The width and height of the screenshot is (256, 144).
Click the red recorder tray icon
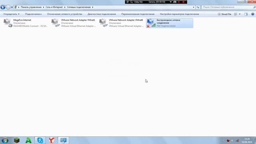click(228, 140)
